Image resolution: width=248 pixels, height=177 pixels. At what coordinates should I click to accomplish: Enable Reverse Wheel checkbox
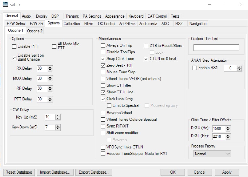click(x=103, y=113)
